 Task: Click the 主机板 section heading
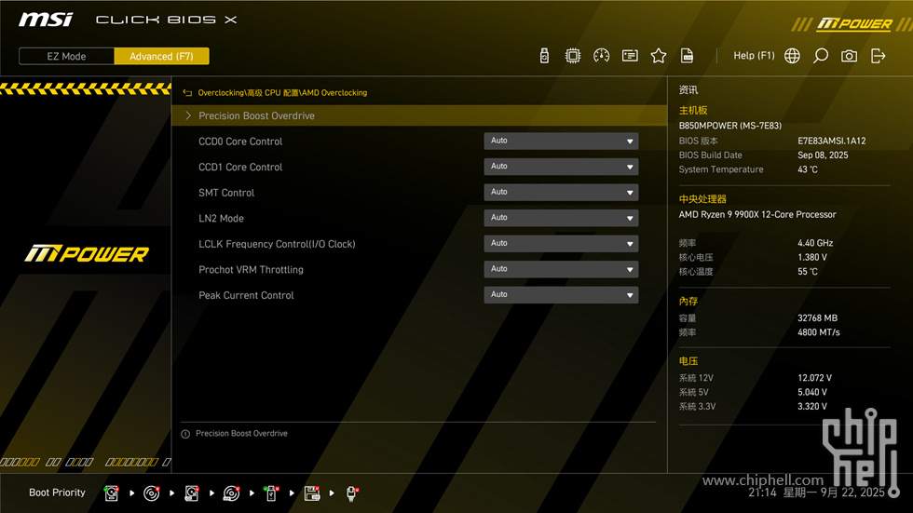pyautogui.click(x=693, y=111)
